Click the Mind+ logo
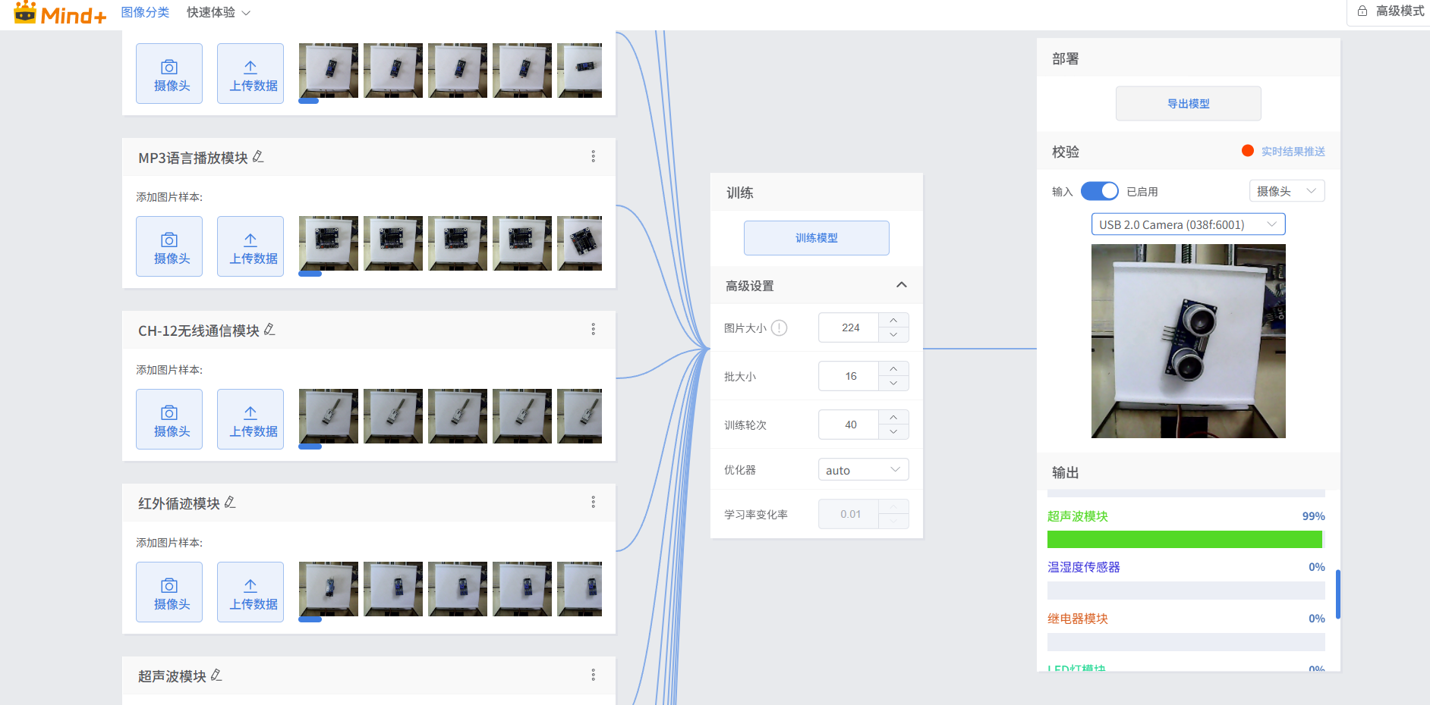 61,13
